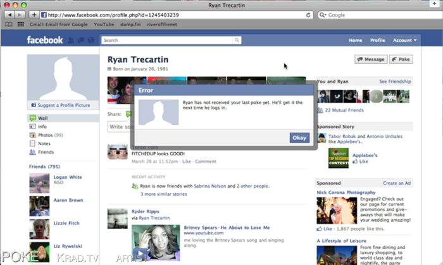Reload the page with the refresh icon
The width and height of the screenshot is (443, 265).
308,15
